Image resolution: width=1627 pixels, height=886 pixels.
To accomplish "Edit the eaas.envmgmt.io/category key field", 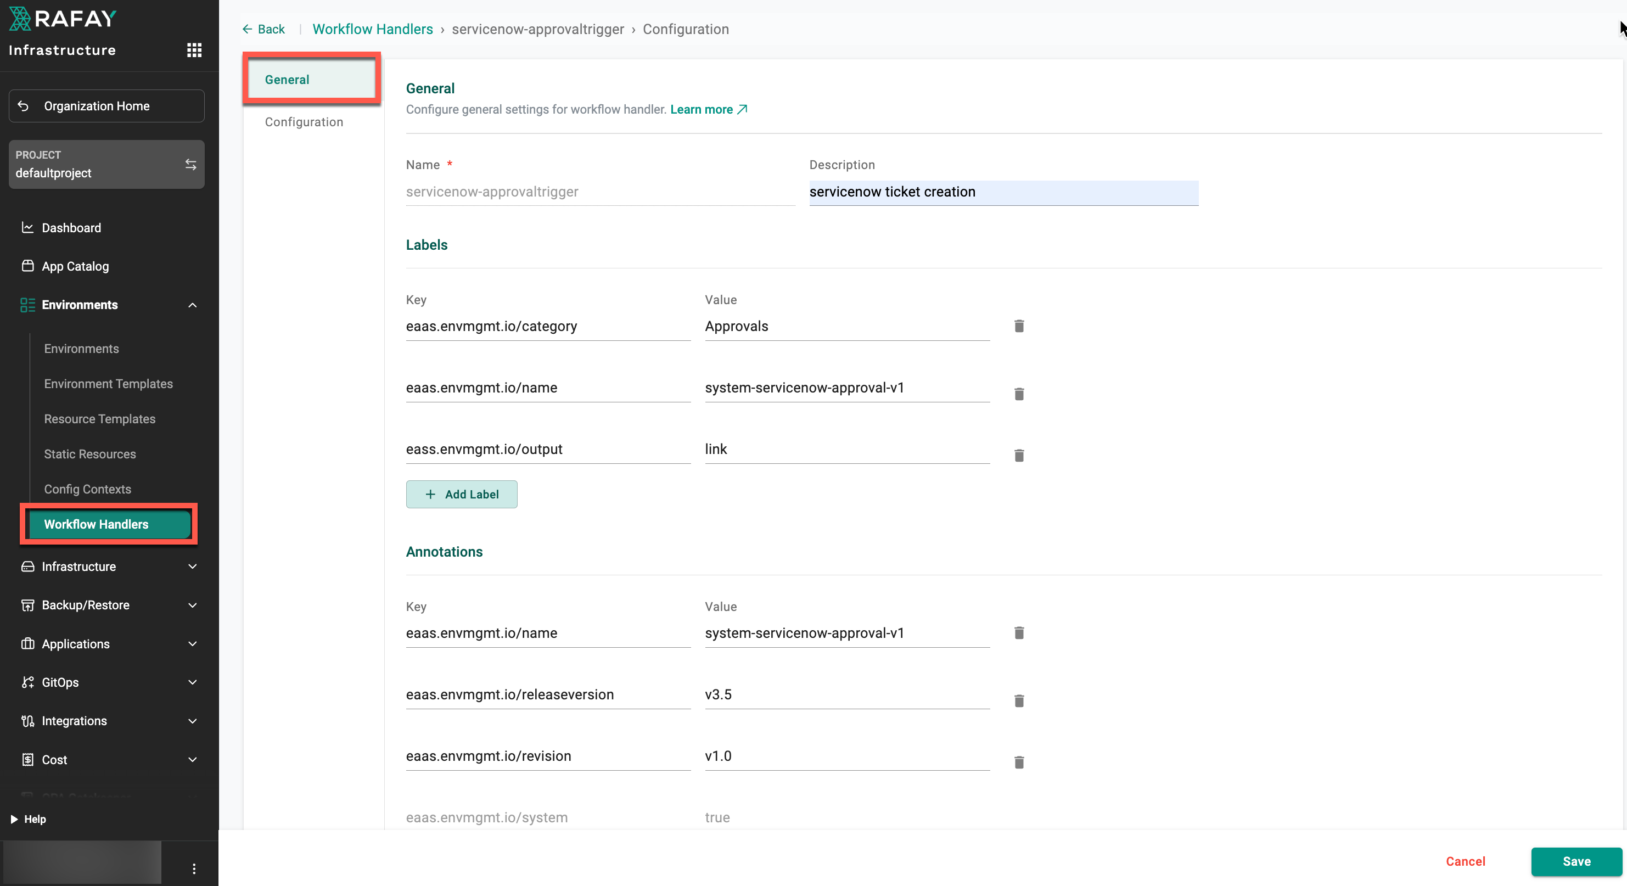I will point(548,327).
